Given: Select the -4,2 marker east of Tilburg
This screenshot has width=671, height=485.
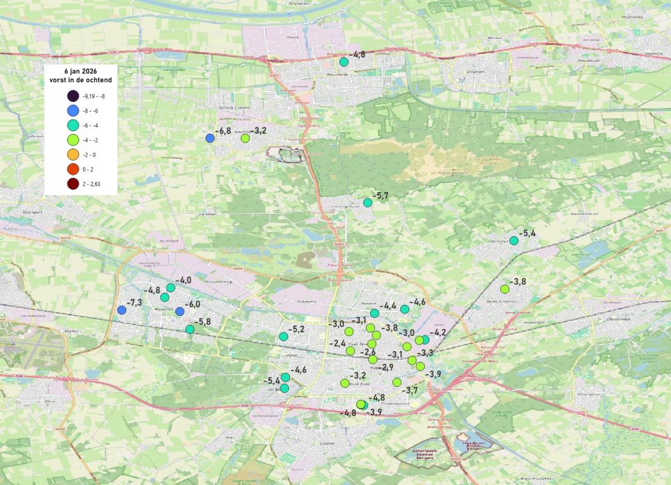Looking at the screenshot, I should point(425,339).
